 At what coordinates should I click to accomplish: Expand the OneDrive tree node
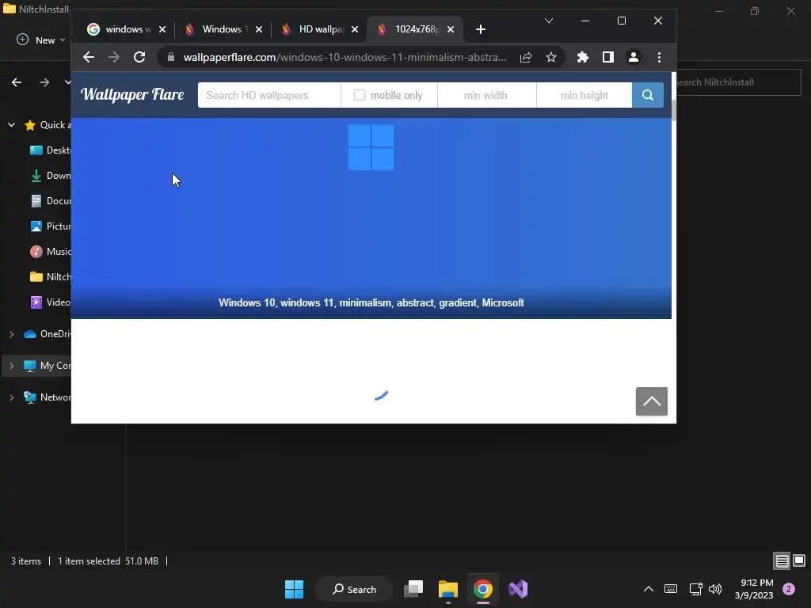tap(11, 334)
